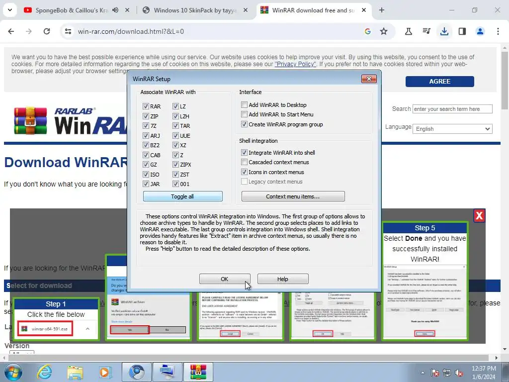Image resolution: width=509 pixels, height=382 pixels.
Task: Toggle Icons in context menus
Action: [244, 172]
